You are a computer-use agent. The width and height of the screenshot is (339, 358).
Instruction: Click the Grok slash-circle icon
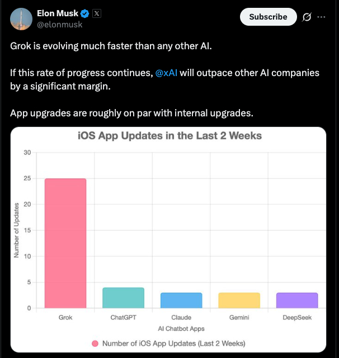coord(307,17)
